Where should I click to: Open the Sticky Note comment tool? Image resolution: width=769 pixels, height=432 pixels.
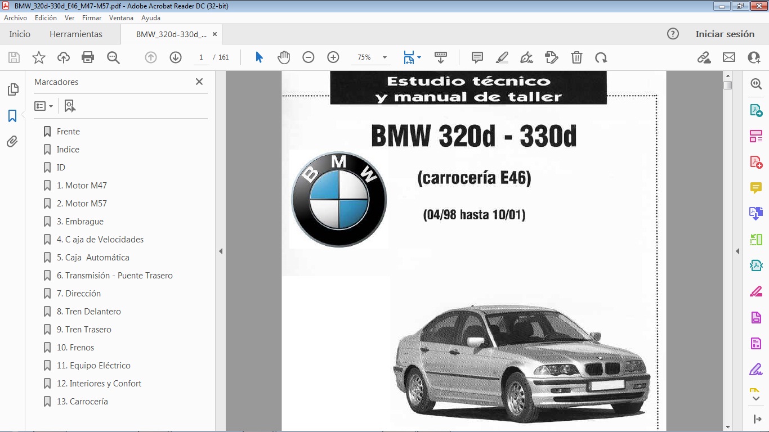pos(477,57)
